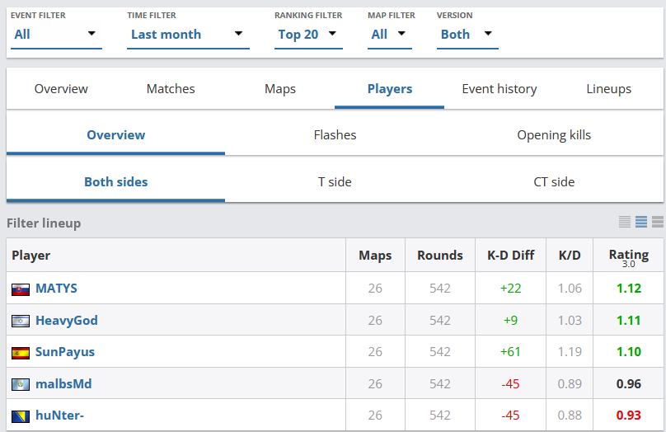Click huNter- K/D value 0.88
This screenshot has width=666, height=432.
570,415
